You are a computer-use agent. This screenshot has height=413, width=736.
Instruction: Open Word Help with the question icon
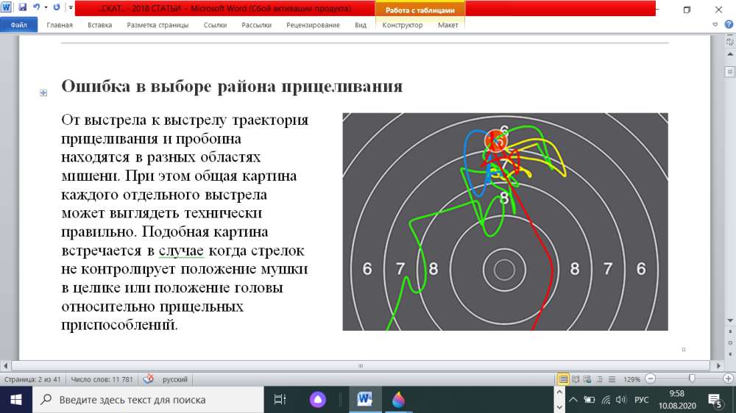point(729,25)
